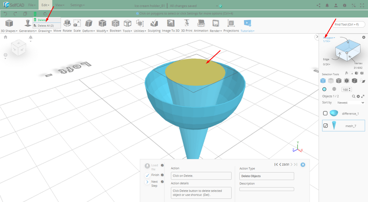Open the Sculpting tool
This screenshot has height=202, width=368.
point(154,26)
